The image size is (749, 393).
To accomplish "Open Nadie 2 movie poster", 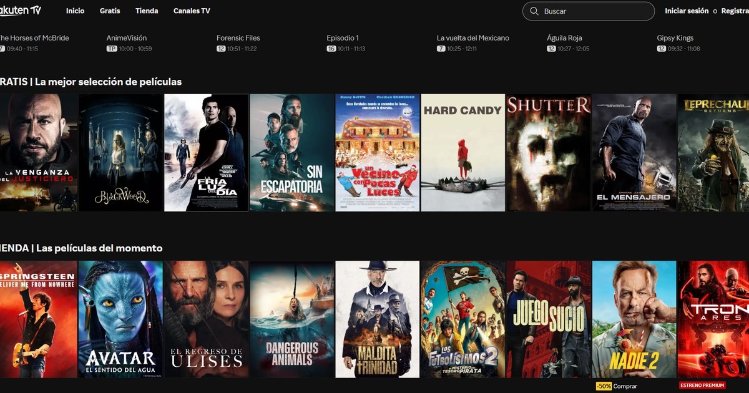I will [634, 319].
